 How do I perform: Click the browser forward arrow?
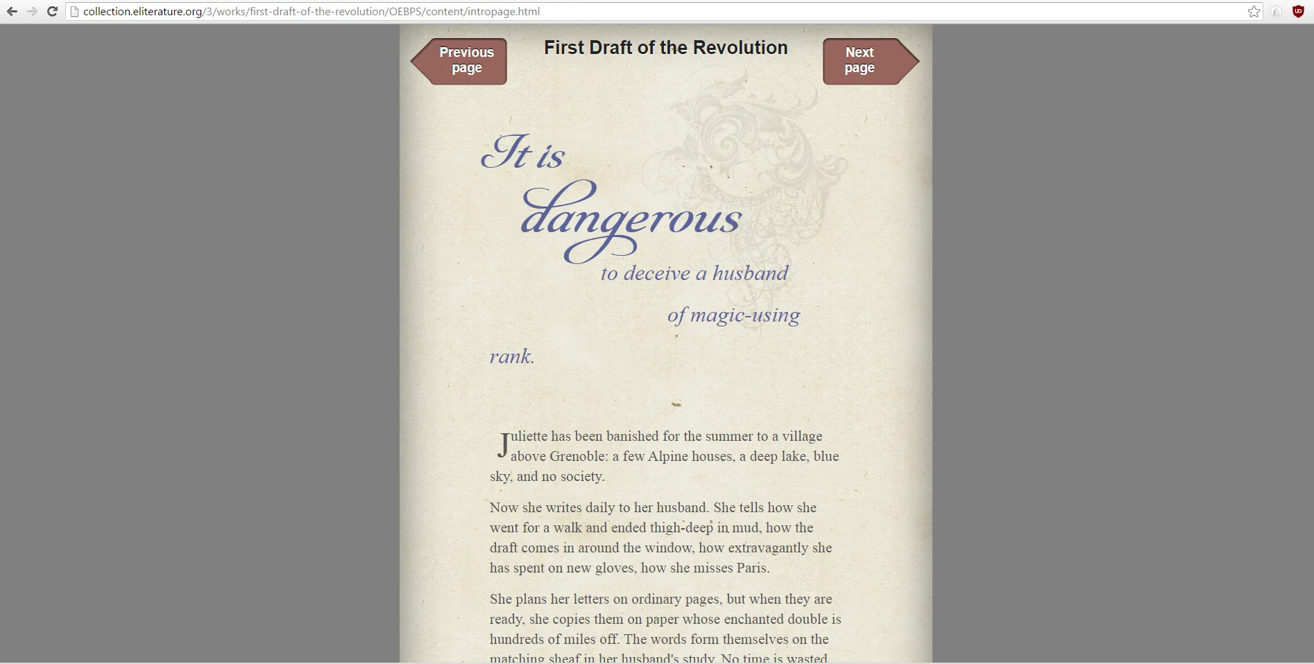tap(32, 12)
